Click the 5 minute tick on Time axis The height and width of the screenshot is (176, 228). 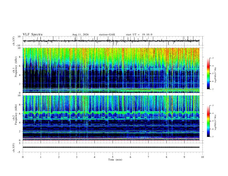(113, 157)
